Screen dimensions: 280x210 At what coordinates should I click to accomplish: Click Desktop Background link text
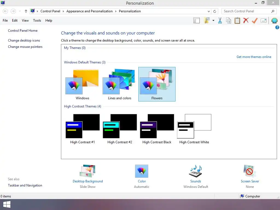[x=88, y=181]
